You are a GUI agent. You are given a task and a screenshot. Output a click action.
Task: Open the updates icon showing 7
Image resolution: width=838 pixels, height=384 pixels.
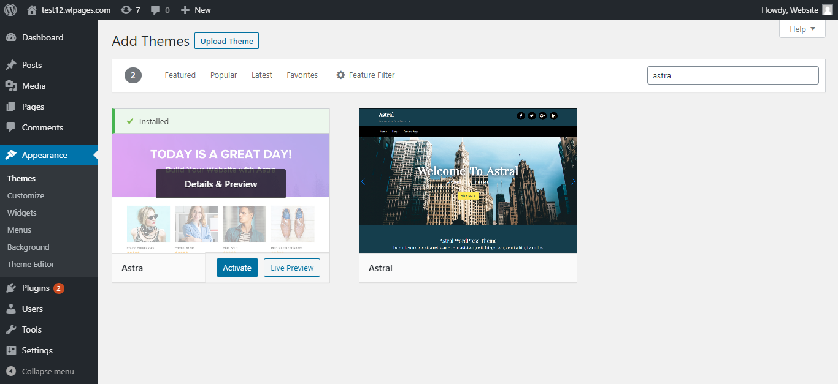point(126,10)
